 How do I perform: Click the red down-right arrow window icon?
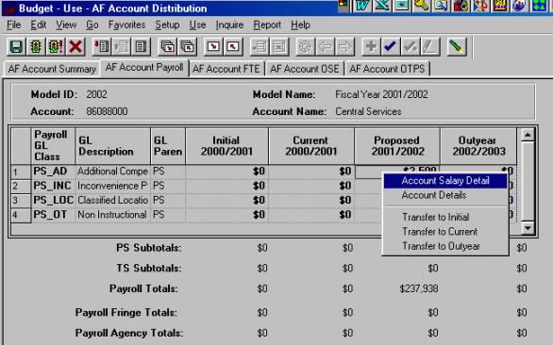213,46
